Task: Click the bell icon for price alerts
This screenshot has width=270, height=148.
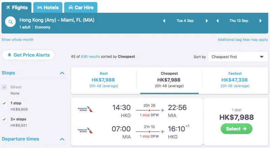Action: [9, 55]
